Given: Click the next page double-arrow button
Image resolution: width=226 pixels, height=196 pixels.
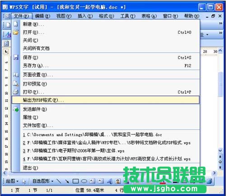Looking at the screenshot, I should pos(220,167).
